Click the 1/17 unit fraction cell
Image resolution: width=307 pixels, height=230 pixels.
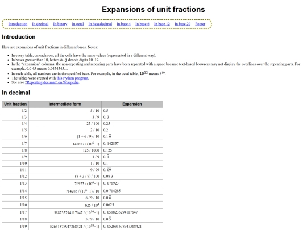click(x=15, y=212)
